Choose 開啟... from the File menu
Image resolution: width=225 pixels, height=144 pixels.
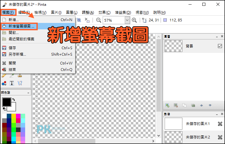click(38, 32)
